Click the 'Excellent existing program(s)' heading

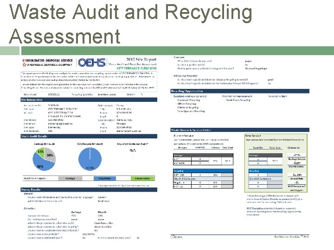190,96
